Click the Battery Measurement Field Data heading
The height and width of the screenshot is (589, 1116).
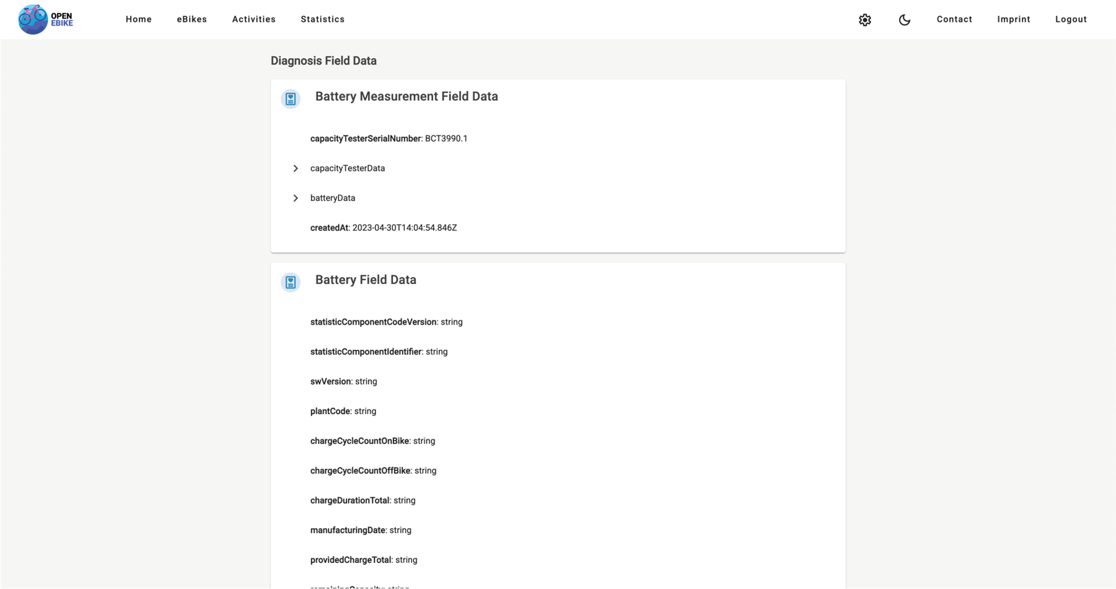point(406,96)
